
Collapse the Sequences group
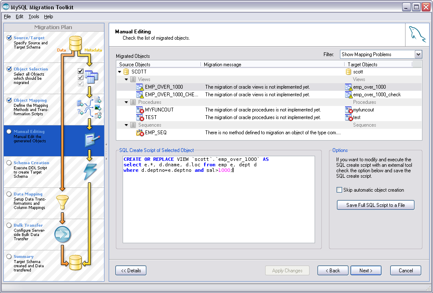pos(126,125)
